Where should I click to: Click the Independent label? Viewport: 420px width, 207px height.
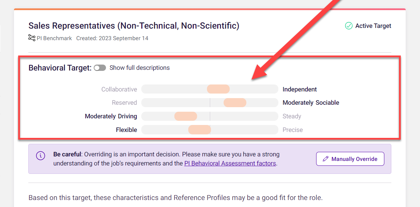(300, 89)
